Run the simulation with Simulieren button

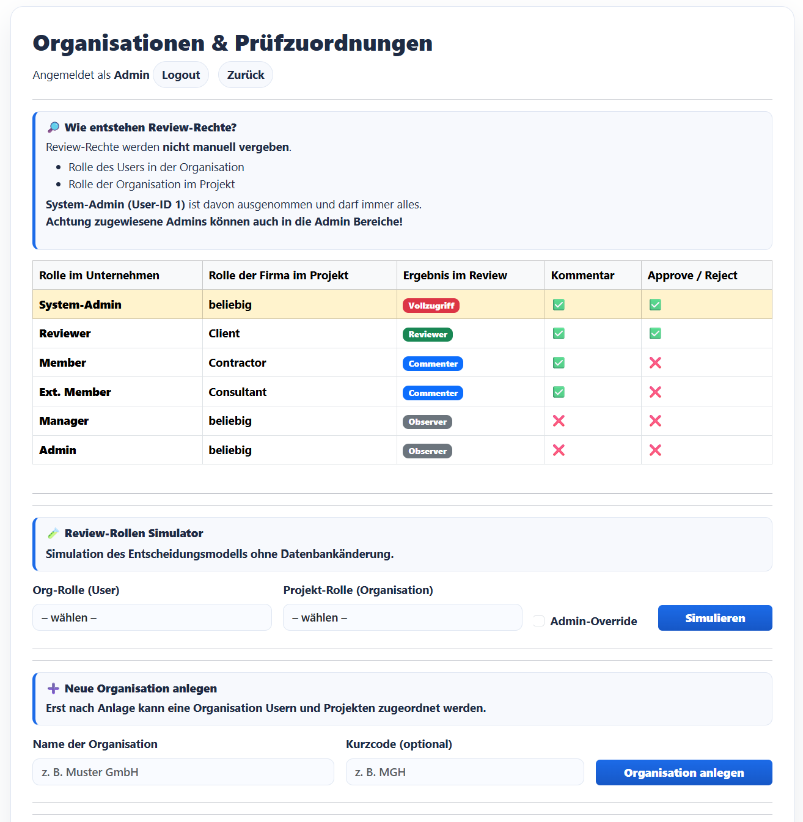pos(715,618)
